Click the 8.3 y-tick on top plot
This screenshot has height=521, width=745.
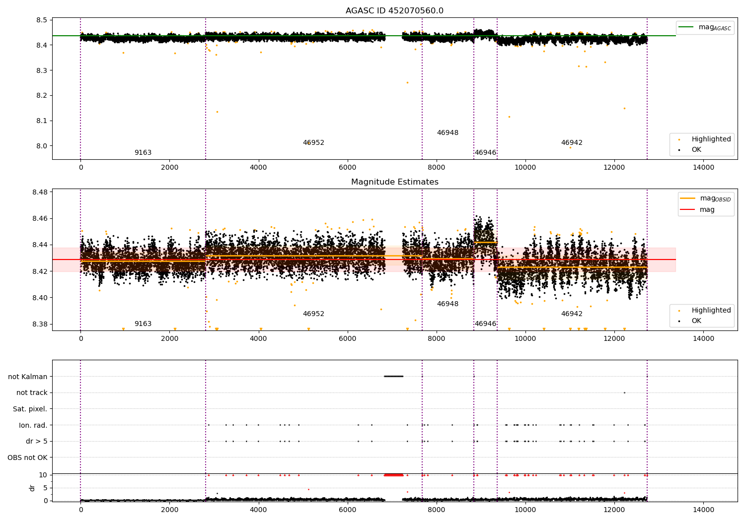click(x=42, y=70)
